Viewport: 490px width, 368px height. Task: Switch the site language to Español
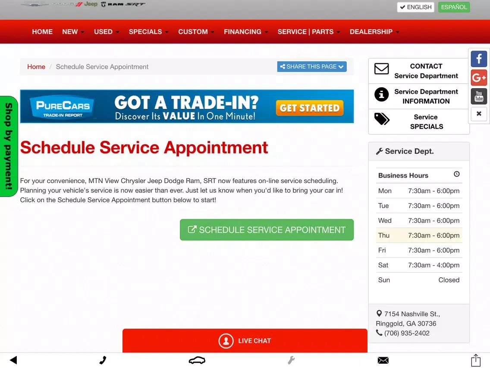pyautogui.click(x=454, y=7)
